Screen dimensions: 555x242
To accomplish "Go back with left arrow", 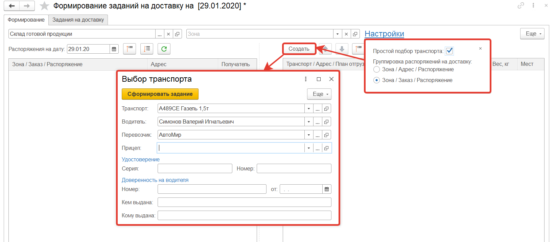I will 12,6.
